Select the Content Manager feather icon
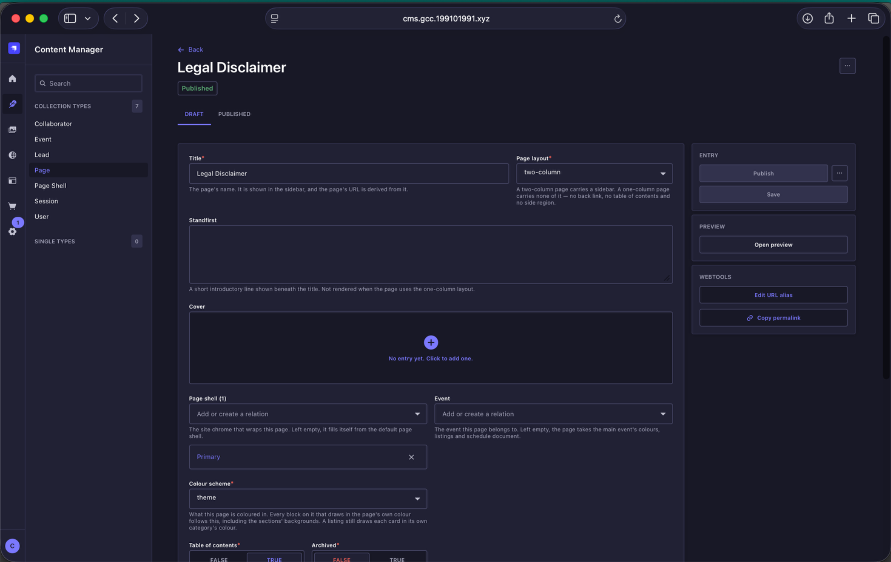The height and width of the screenshot is (562, 891). [x=13, y=104]
